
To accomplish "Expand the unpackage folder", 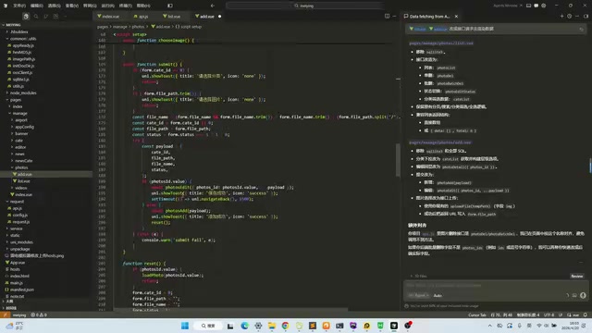I will [19, 249].
